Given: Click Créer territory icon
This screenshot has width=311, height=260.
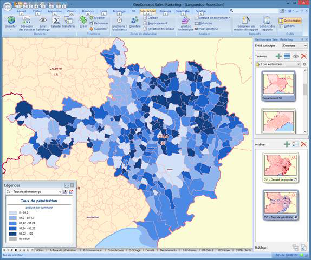Looking at the screenshot, I should click(83, 20).
